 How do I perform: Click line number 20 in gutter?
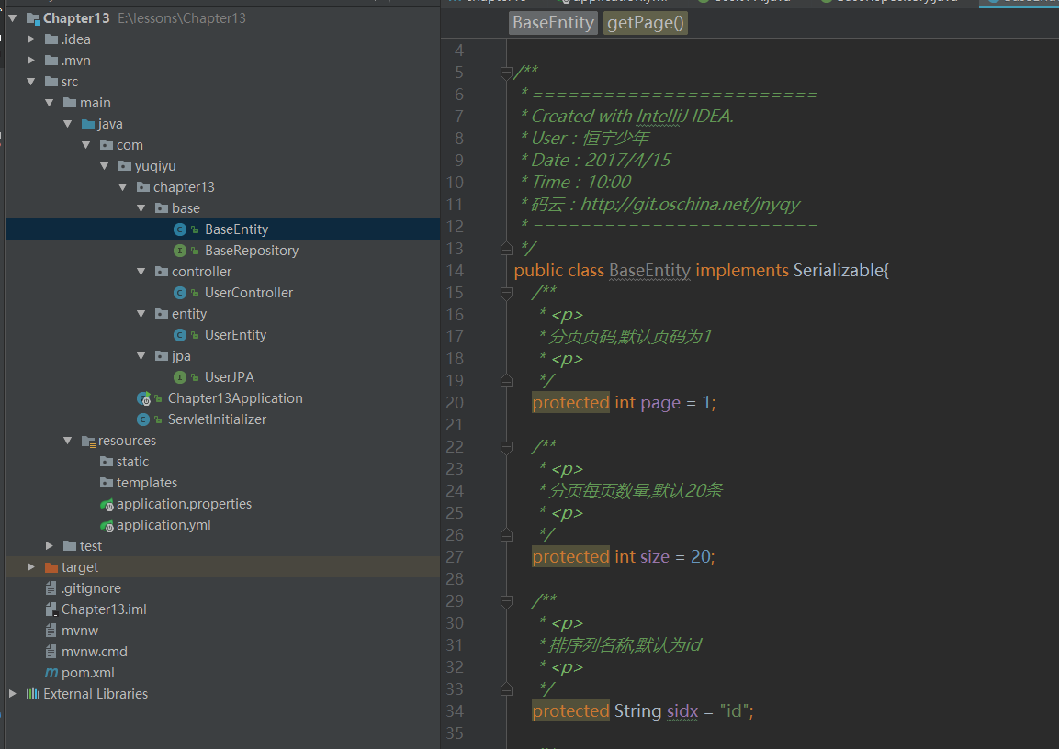click(455, 403)
